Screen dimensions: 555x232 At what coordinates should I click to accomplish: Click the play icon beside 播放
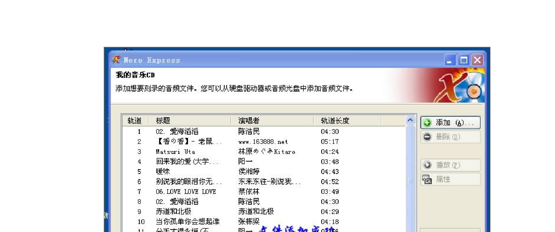(427, 165)
